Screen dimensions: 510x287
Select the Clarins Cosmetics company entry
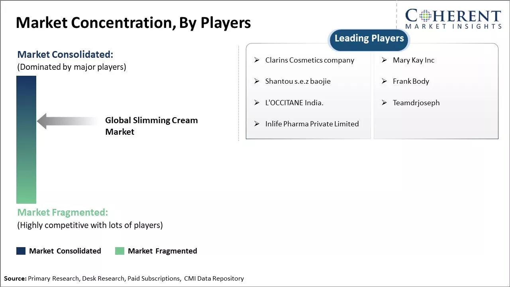pos(310,60)
